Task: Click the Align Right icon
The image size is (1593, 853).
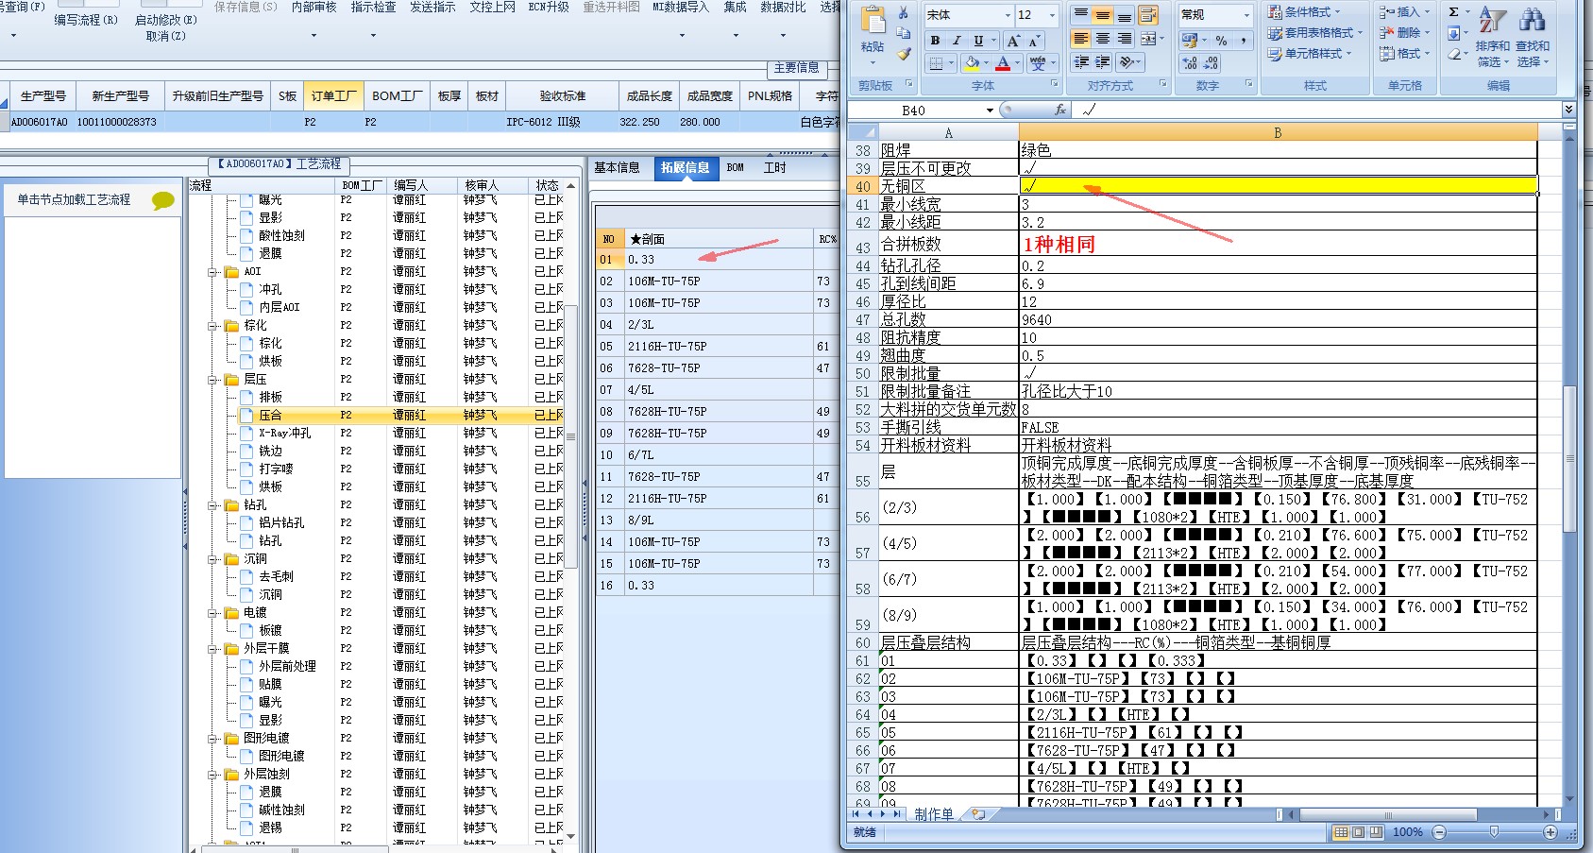Action: tap(1124, 39)
